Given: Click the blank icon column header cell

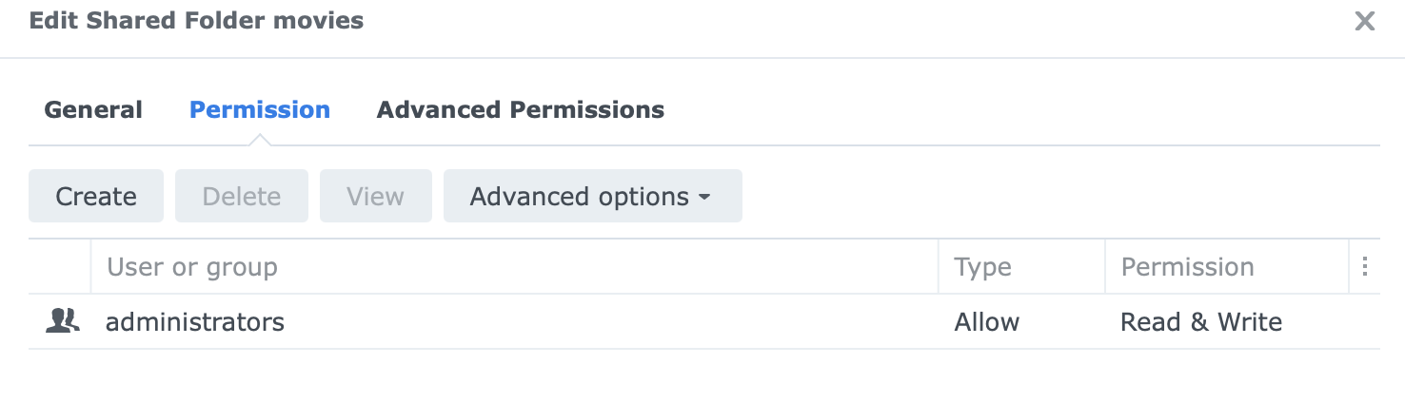Looking at the screenshot, I should pyautogui.click(x=60, y=267).
